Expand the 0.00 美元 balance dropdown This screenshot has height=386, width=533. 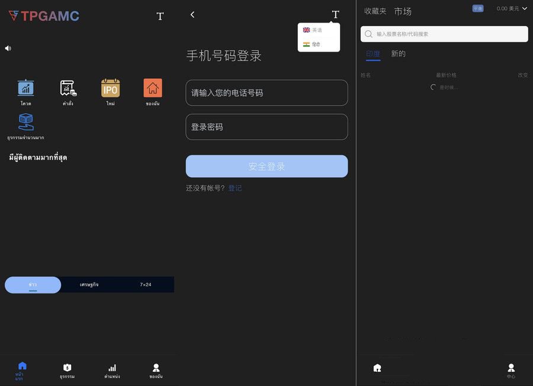[x=508, y=8]
